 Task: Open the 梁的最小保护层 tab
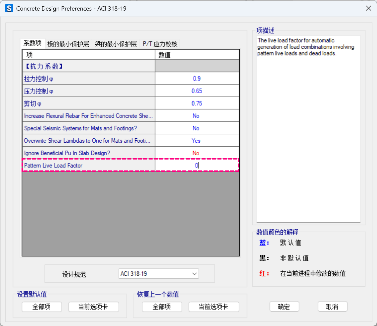tap(116, 44)
